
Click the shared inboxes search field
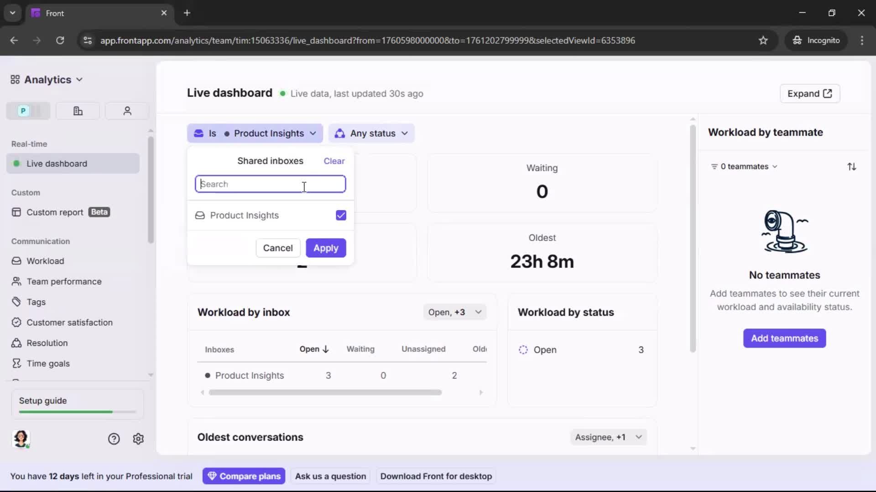point(270,184)
